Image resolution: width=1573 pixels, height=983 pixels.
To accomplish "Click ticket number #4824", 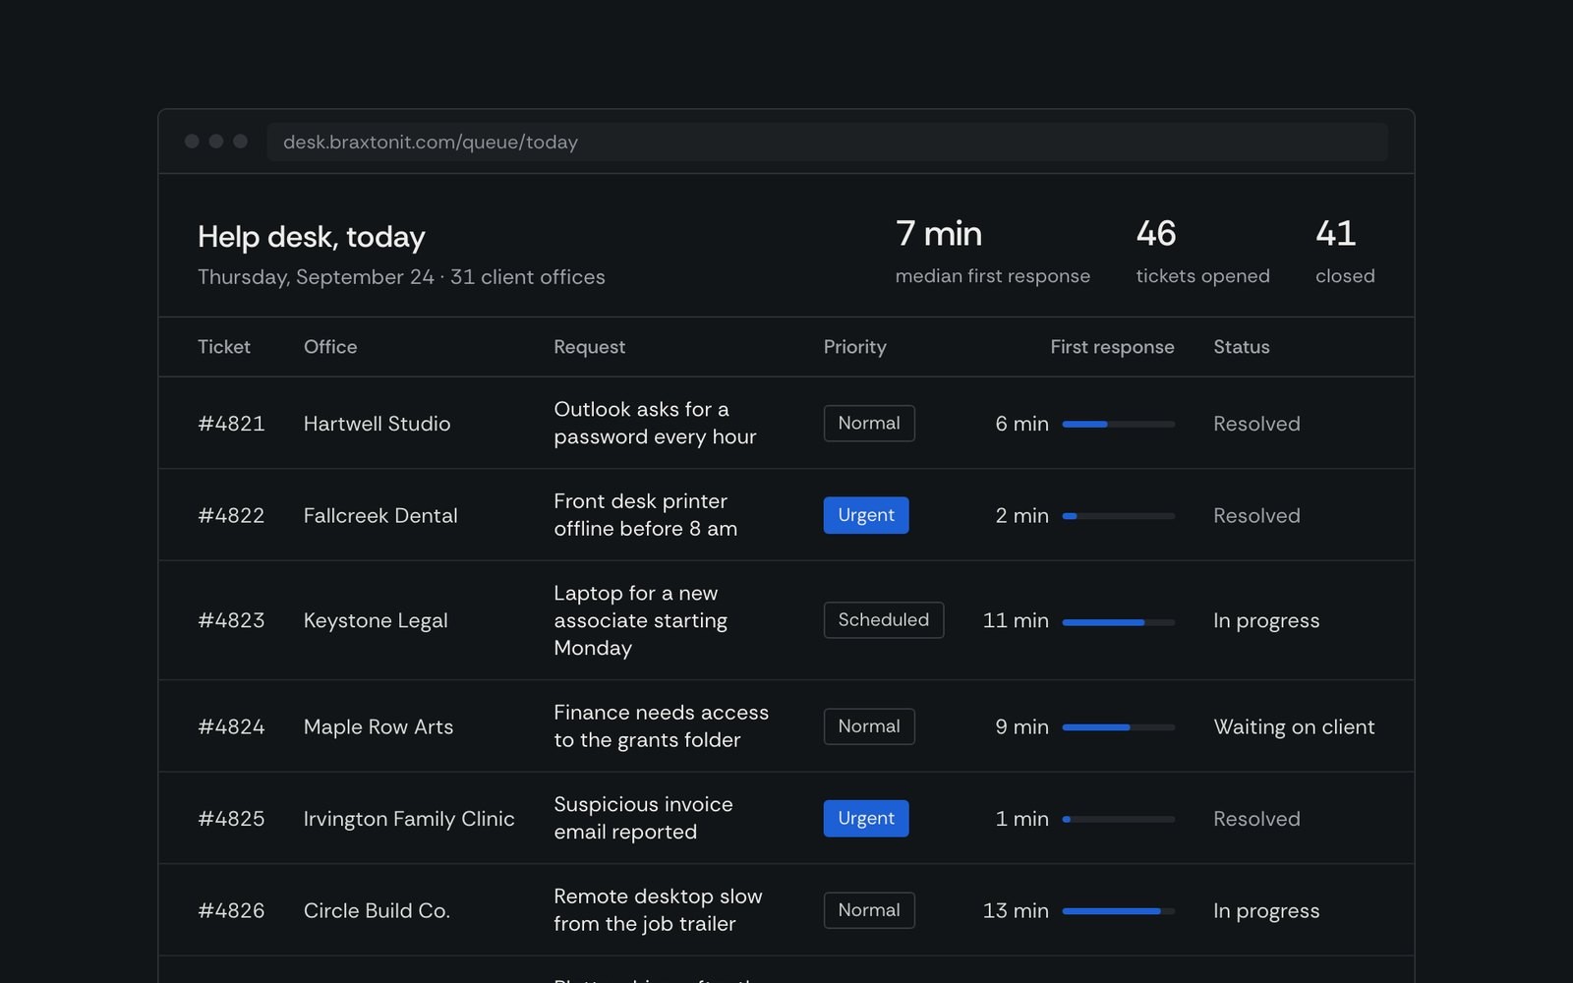I will pyautogui.click(x=231, y=726).
